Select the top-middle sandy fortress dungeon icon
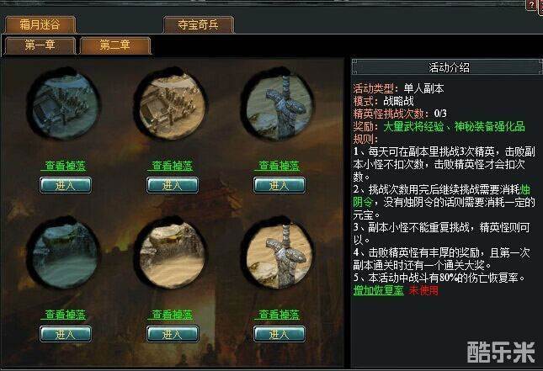Viewport: 543px width, 371px height. click(x=171, y=105)
